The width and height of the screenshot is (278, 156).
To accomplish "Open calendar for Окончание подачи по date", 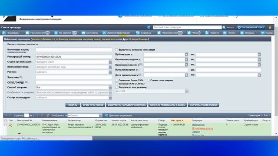I will click(259, 60).
